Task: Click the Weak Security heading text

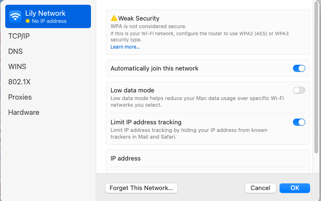Action: pos(139,19)
